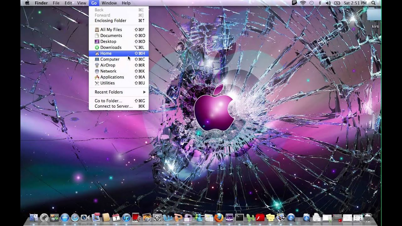Open the App Store dock icon

pyautogui.click(x=65, y=218)
